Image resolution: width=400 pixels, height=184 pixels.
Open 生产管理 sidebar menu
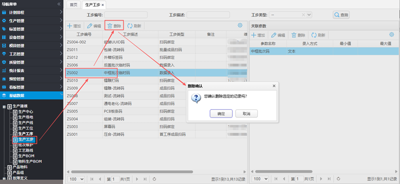(32, 21)
